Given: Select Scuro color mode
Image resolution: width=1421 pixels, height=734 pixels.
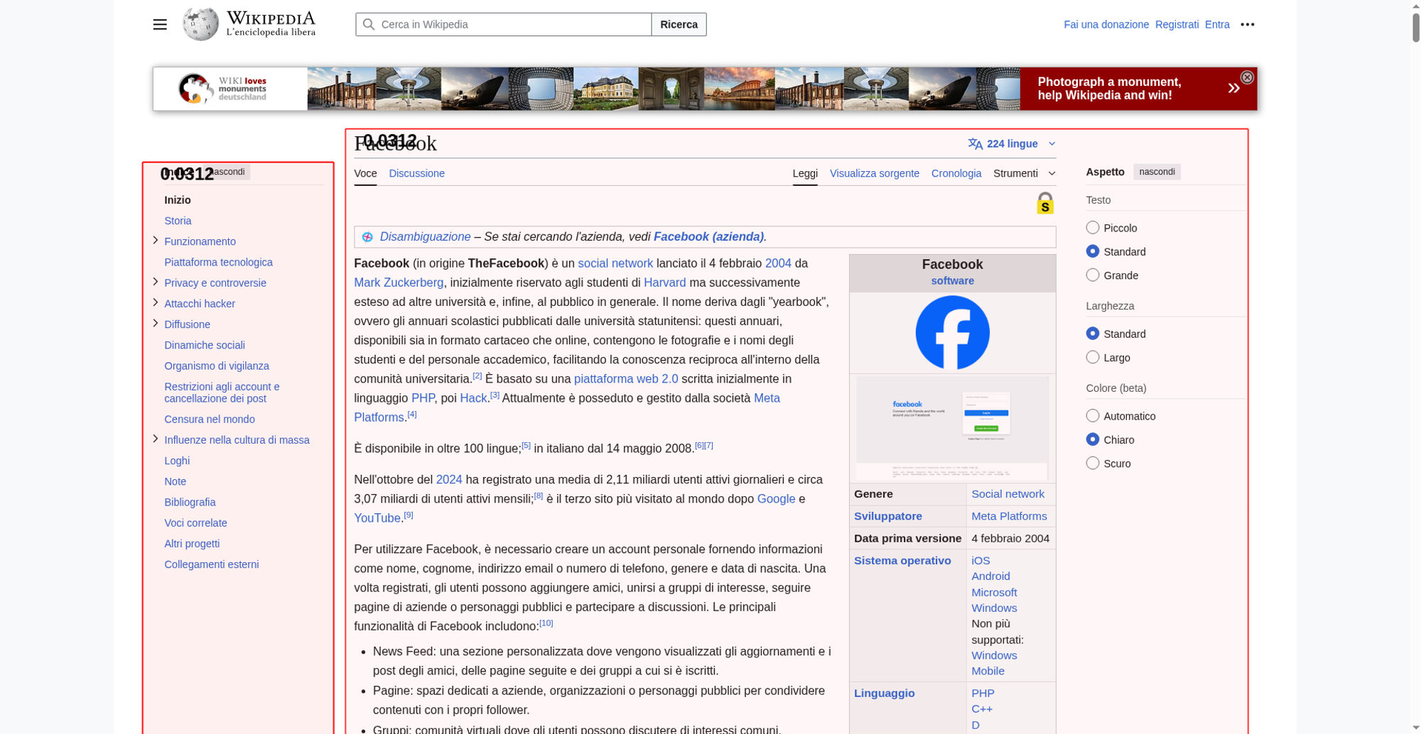Looking at the screenshot, I should [x=1093, y=464].
